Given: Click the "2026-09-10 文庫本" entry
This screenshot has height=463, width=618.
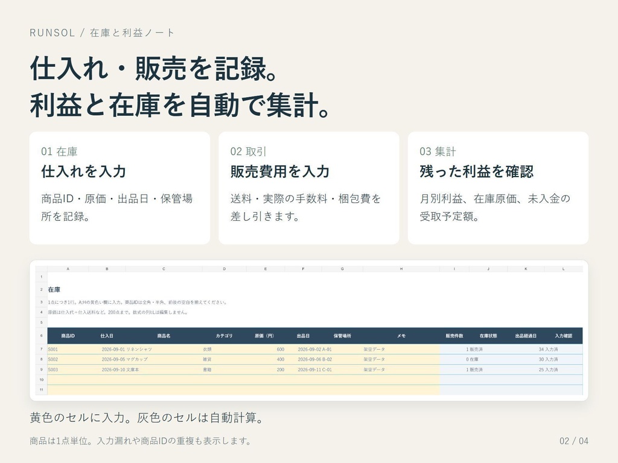Looking at the screenshot, I should (120, 370).
